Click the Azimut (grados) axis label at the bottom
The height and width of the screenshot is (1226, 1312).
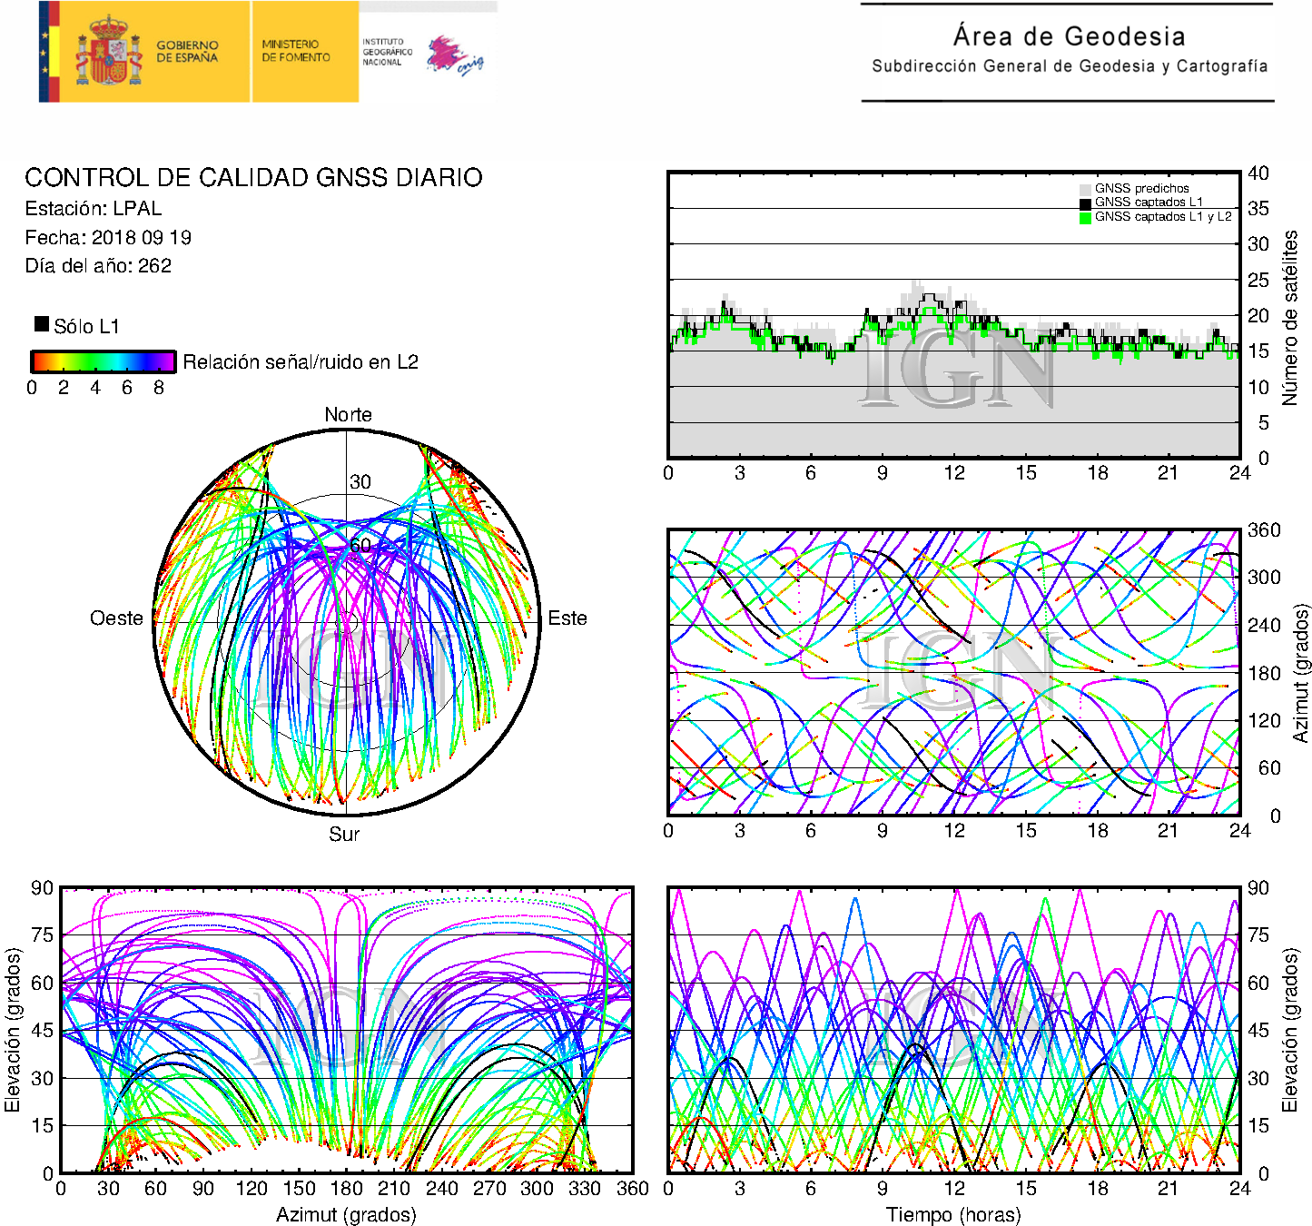click(x=346, y=1214)
